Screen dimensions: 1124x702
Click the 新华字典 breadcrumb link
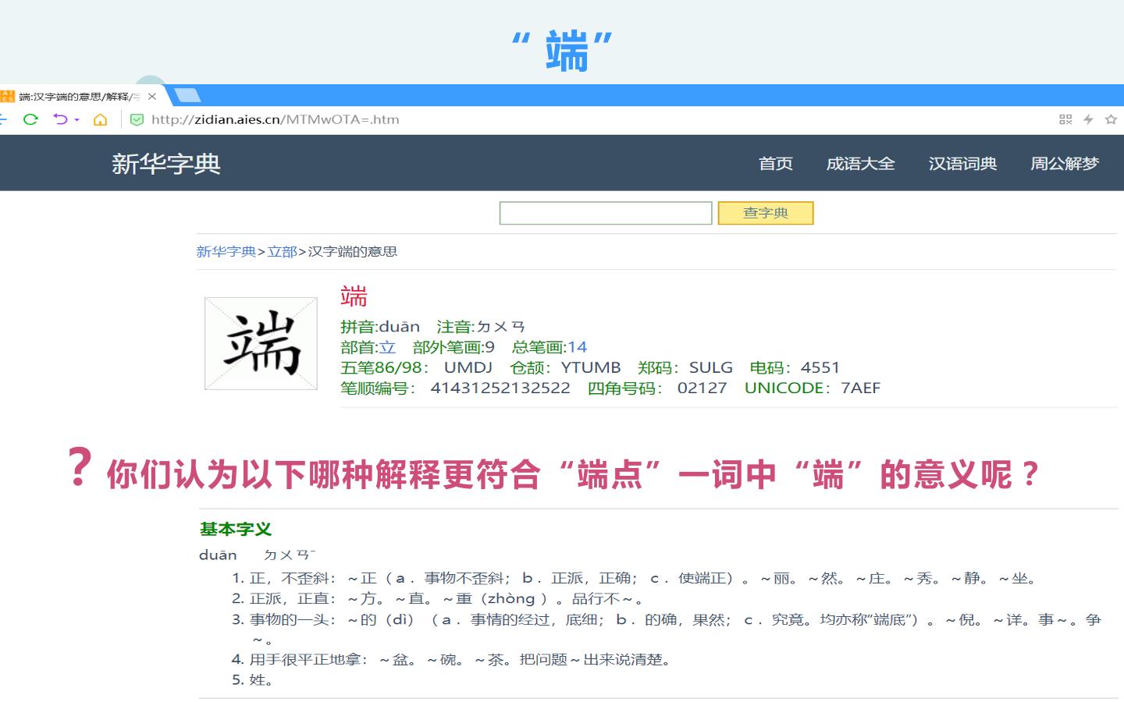coord(226,251)
